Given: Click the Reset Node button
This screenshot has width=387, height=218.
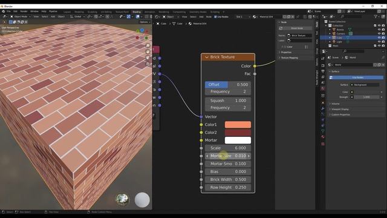Looking at the screenshot, I should [295, 28].
